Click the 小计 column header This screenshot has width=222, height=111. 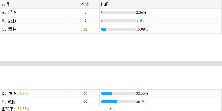click(x=85, y=4)
